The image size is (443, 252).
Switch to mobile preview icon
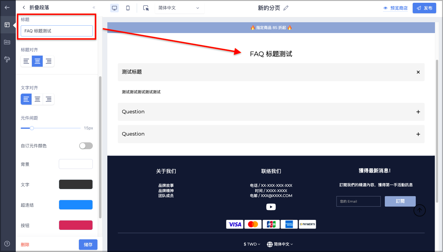pos(128,8)
